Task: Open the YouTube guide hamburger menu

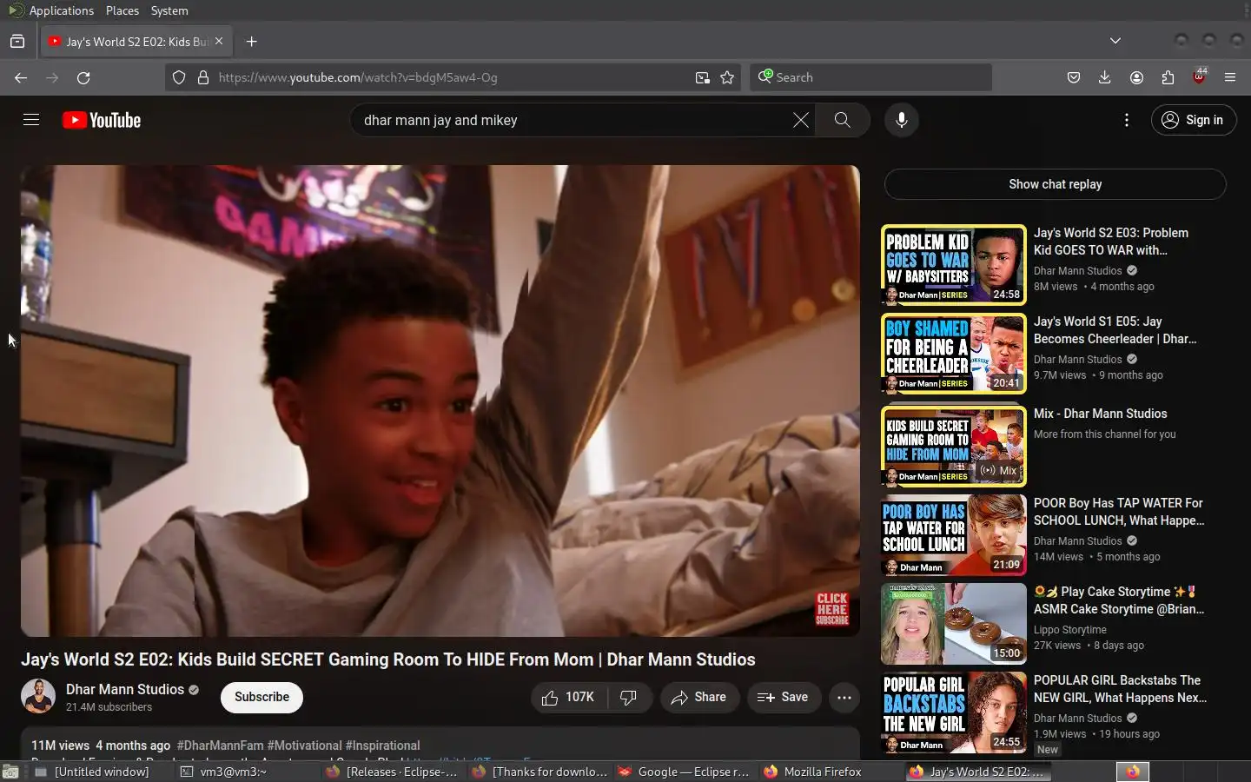Action: click(31, 120)
